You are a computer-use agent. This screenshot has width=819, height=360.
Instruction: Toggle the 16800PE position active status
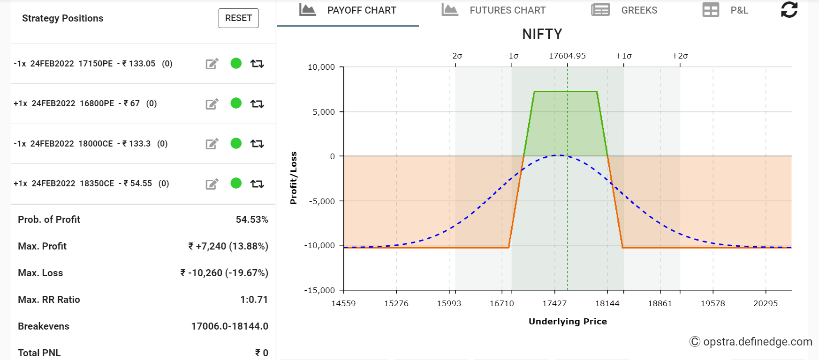(x=236, y=104)
